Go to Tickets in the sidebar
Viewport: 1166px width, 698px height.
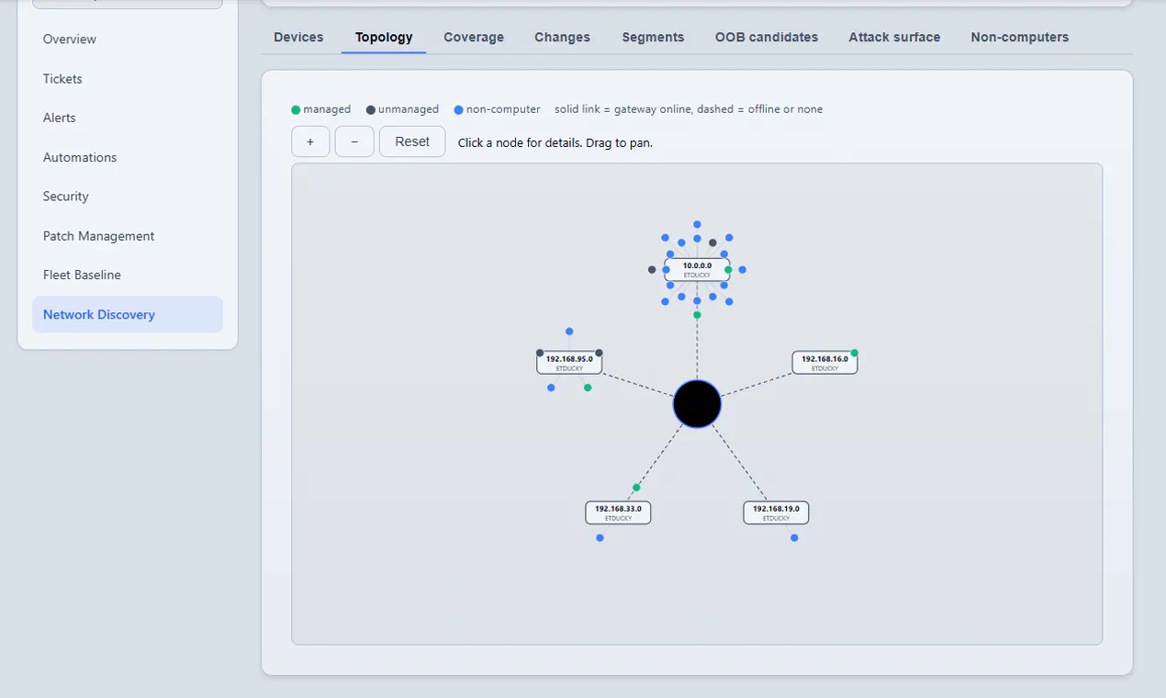click(x=128, y=79)
